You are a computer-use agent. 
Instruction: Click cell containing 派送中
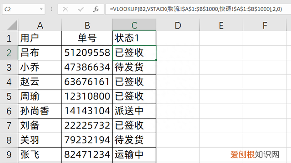coord(135,111)
